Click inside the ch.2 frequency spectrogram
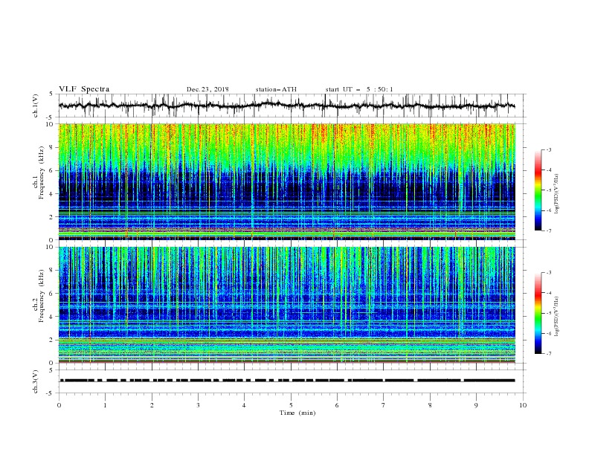 (287, 305)
